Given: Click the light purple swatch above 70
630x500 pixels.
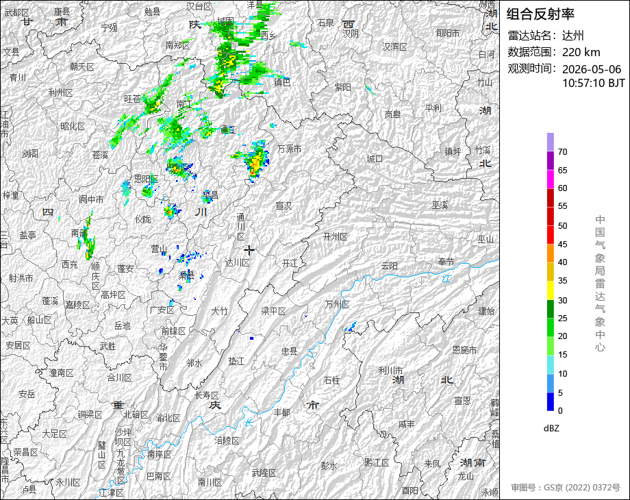Looking at the screenshot, I should click(x=551, y=142).
